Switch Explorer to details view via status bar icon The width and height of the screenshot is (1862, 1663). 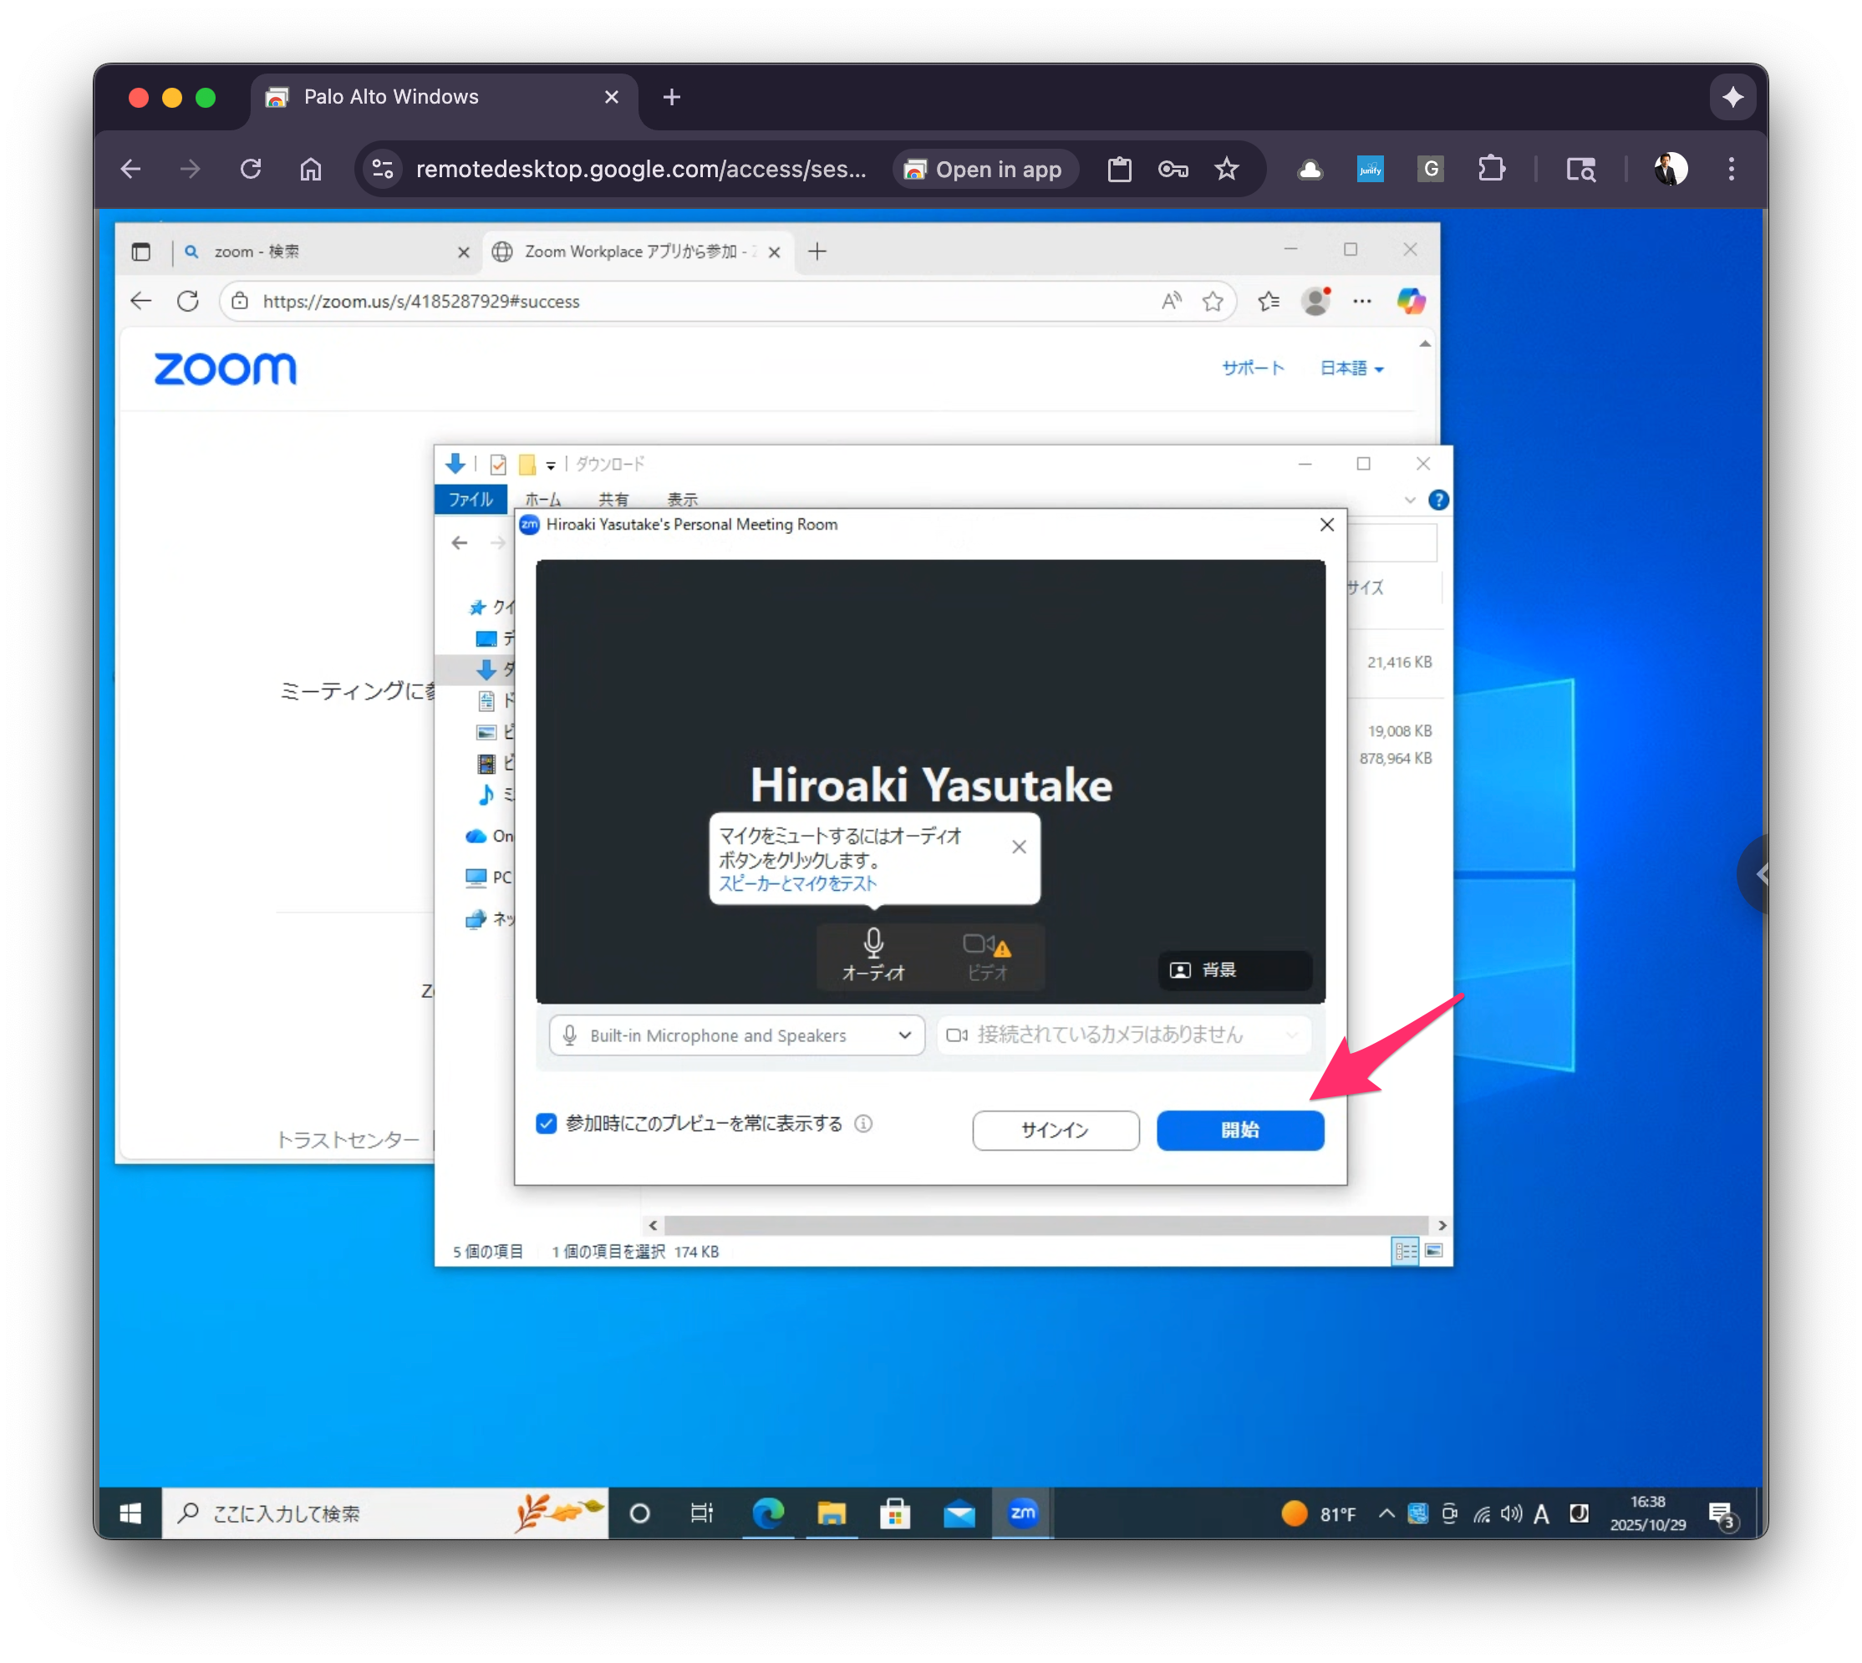(x=1405, y=1251)
